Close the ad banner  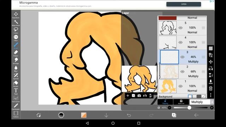(x=213, y=1)
